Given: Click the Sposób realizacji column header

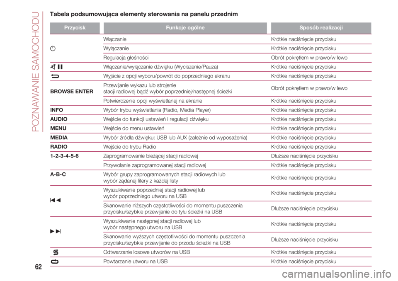Looking at the screenshot, I should tap(320, 28).
